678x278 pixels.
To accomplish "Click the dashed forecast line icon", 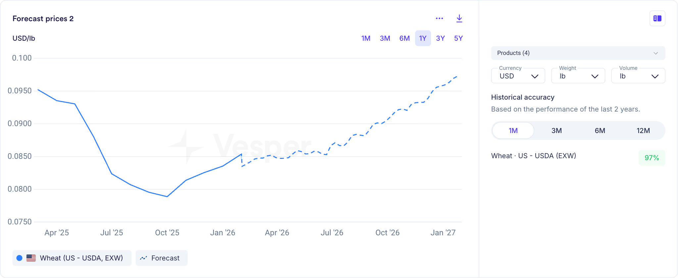I will click(x=143, y=258).
